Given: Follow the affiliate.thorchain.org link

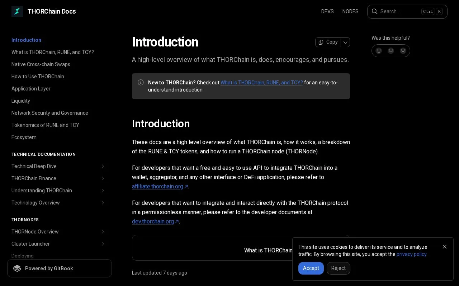Looking at the screenshot, I should [160, 186].
